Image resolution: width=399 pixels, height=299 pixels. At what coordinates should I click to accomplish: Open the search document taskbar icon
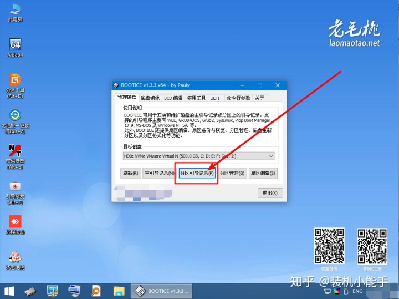click(x=96, y=291)
